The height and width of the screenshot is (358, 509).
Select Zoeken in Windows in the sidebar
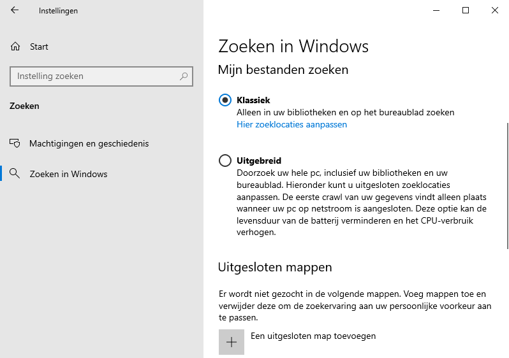point(68,174)
